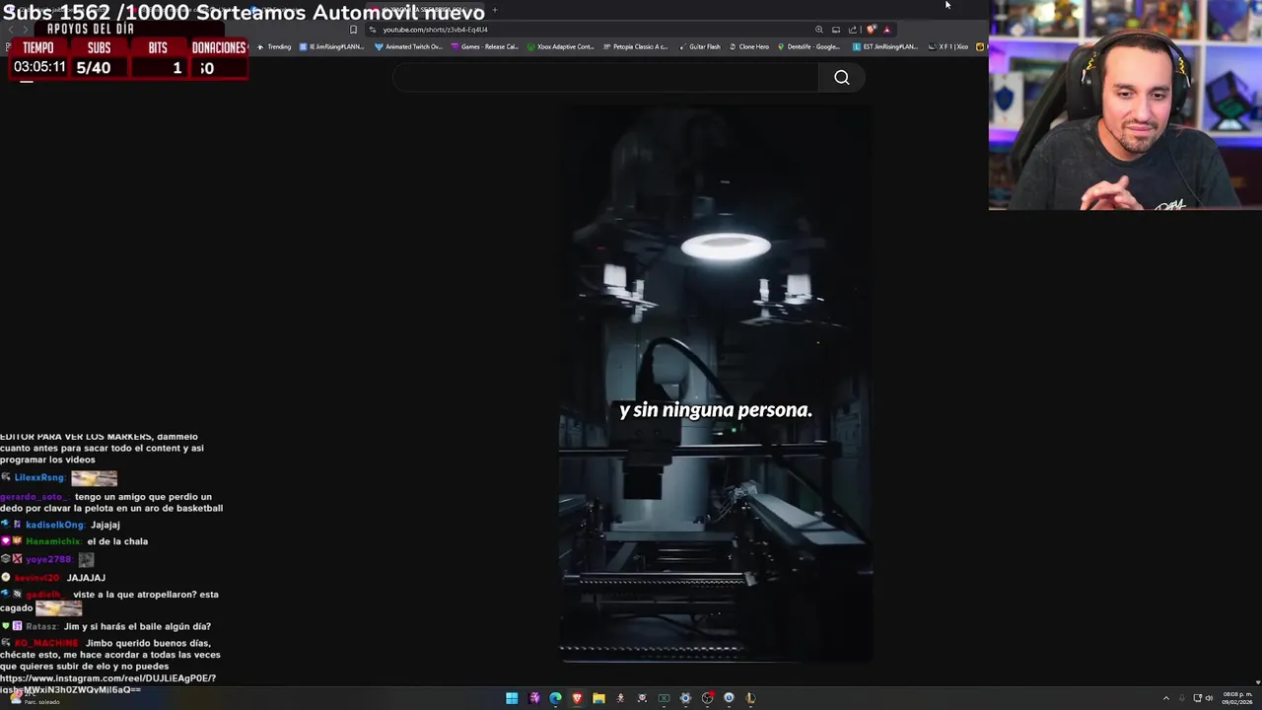Open the settings gear app in taskbar
The image size is (1262, 710).
(x=685, y=698)
